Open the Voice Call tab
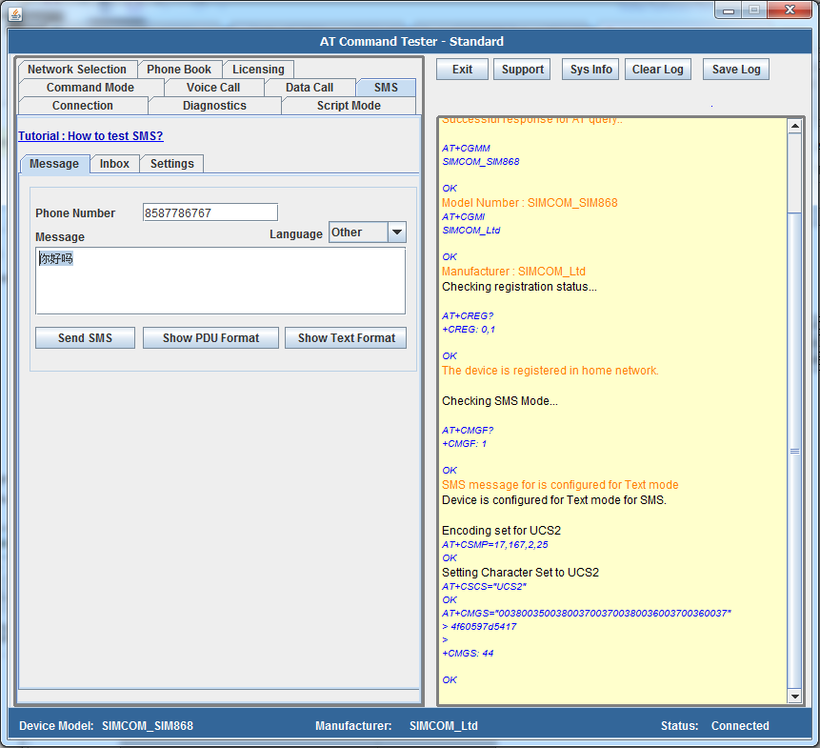The image size is (820, 748). coord(213,88)
